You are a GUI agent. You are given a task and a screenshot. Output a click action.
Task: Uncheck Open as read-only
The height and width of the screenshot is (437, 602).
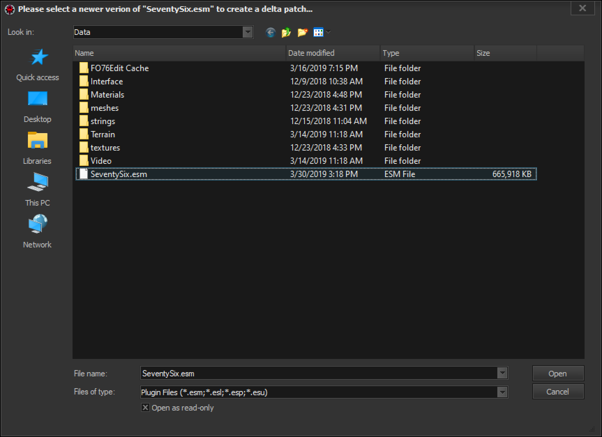pos(145,407)
